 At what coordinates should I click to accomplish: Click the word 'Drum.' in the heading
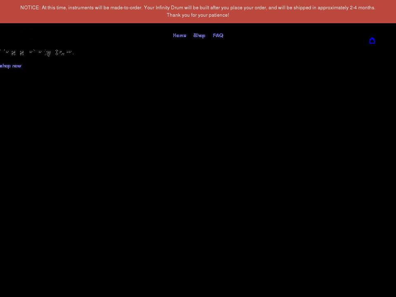point(64,53)
